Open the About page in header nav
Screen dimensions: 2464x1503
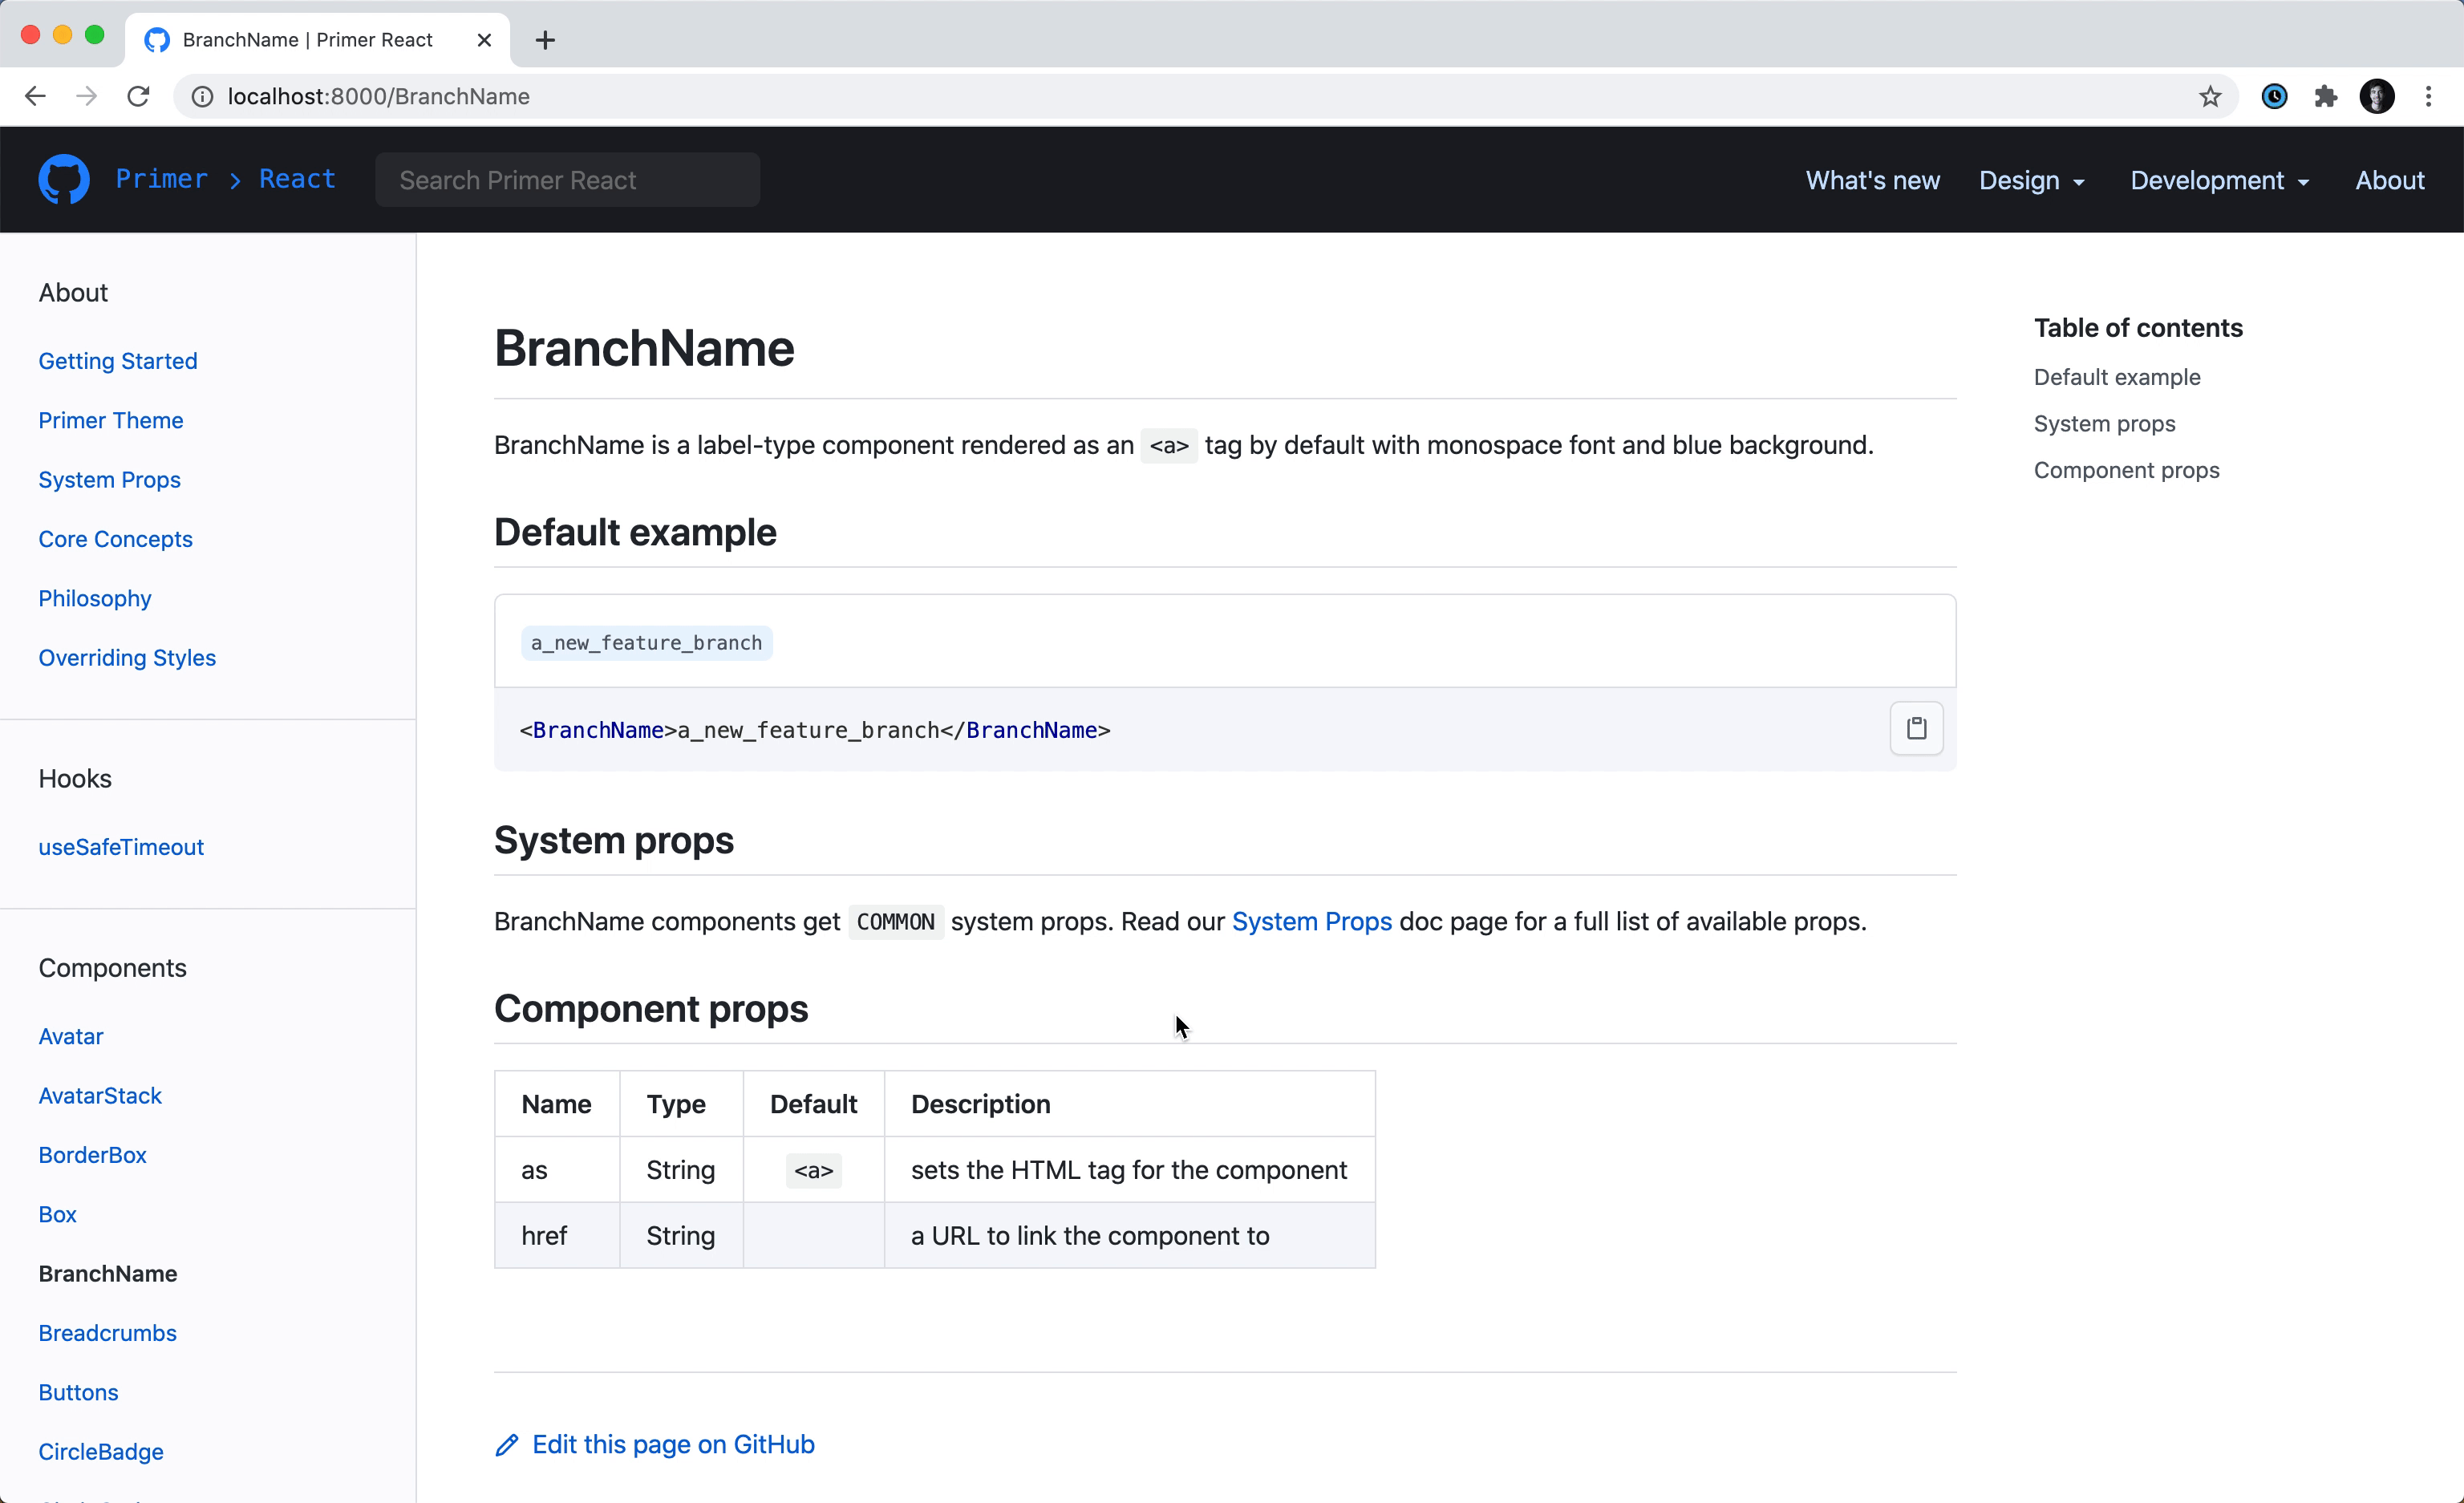(x=2389, y=180)
